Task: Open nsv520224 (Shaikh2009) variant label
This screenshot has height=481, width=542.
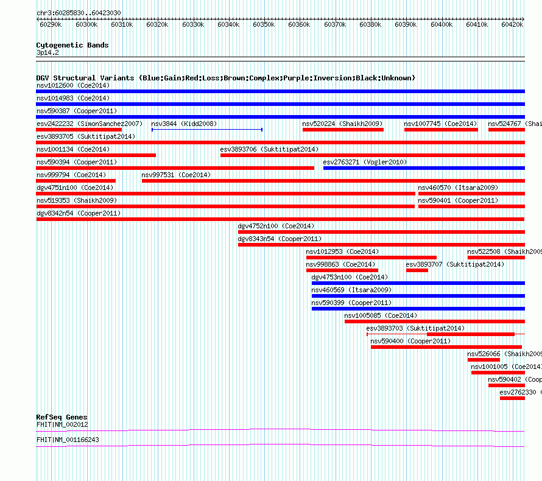Action: click(x=342, y=124)
